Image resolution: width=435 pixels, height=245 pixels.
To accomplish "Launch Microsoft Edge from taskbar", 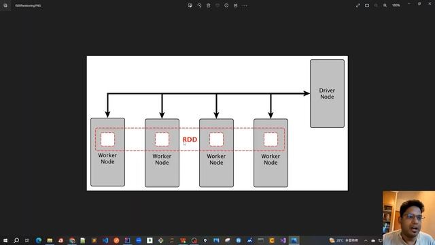I will tap(39, 240).
